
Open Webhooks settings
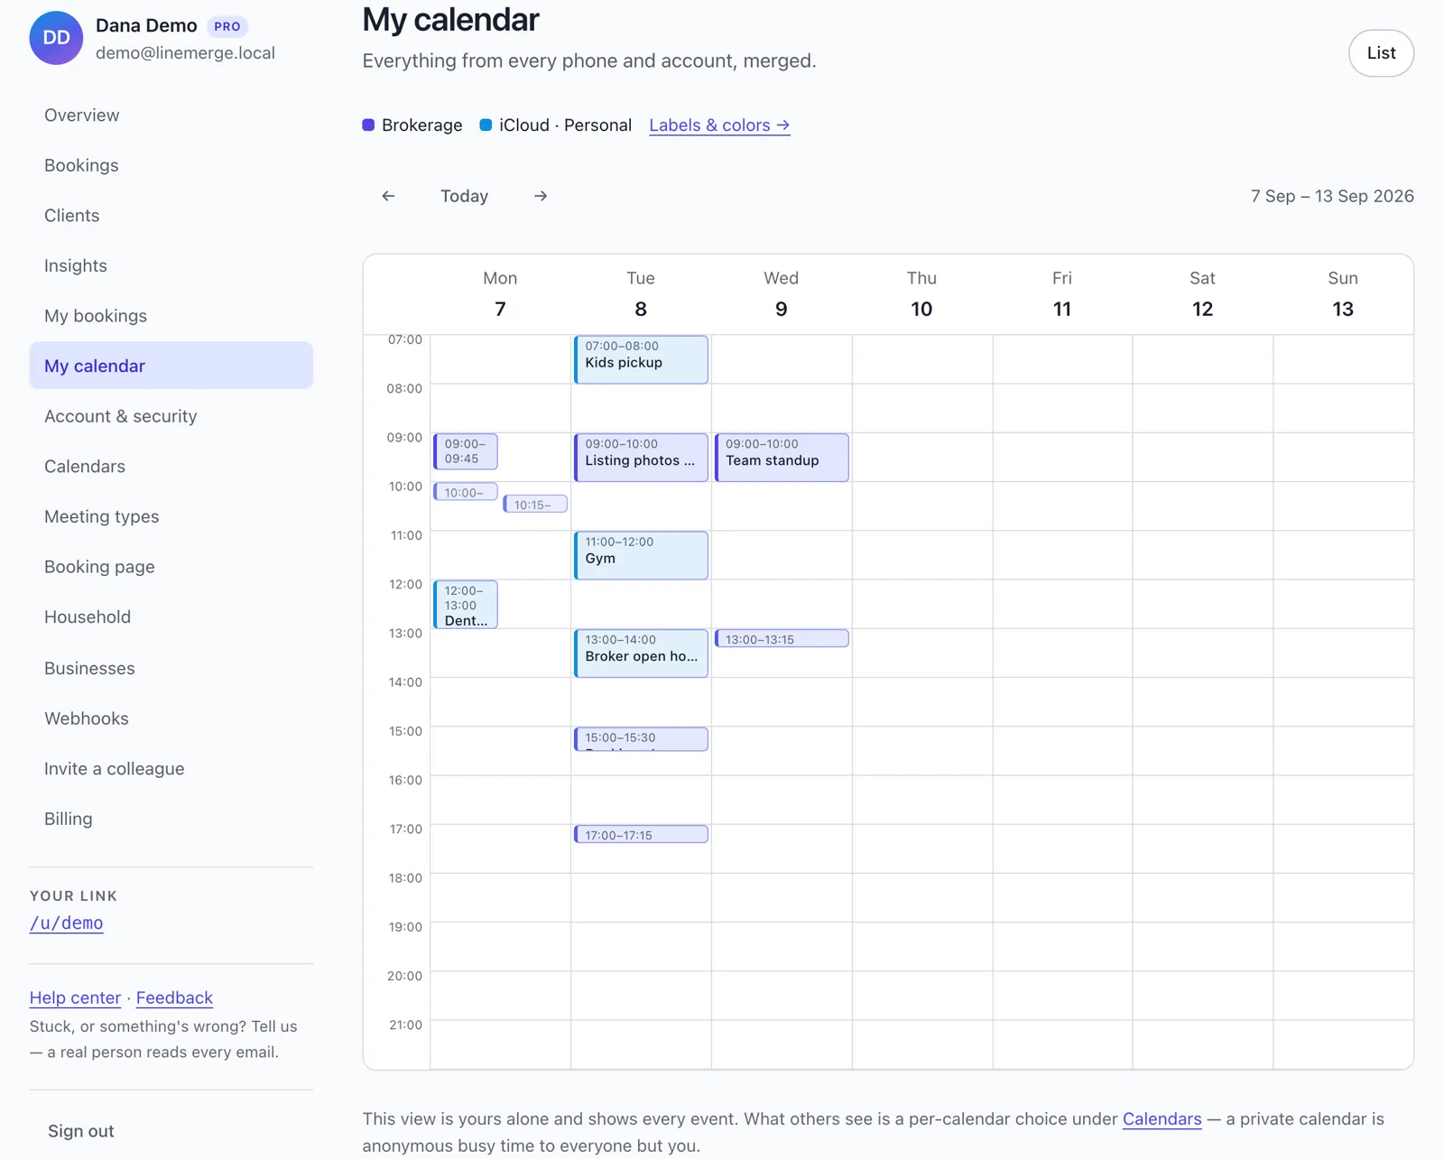171,719
